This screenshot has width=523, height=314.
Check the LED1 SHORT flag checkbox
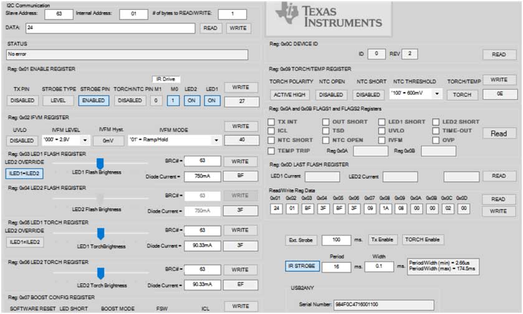(382, 121)
